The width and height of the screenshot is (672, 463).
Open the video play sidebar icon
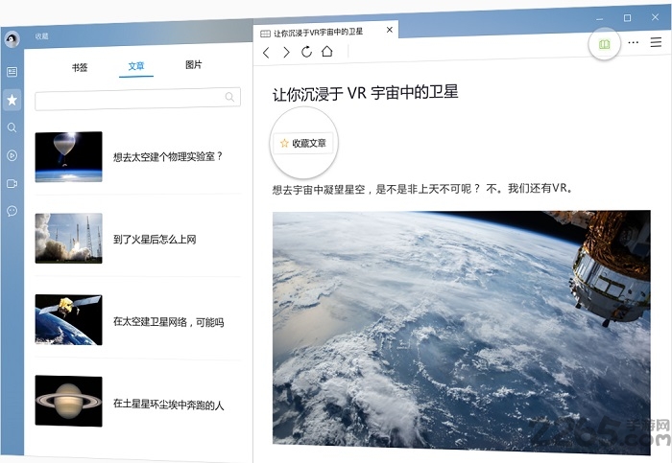[12, 155]
